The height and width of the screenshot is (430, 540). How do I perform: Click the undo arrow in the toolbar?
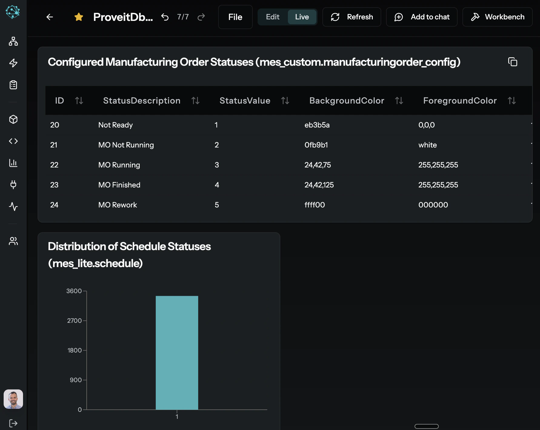[x=165, y=17]
